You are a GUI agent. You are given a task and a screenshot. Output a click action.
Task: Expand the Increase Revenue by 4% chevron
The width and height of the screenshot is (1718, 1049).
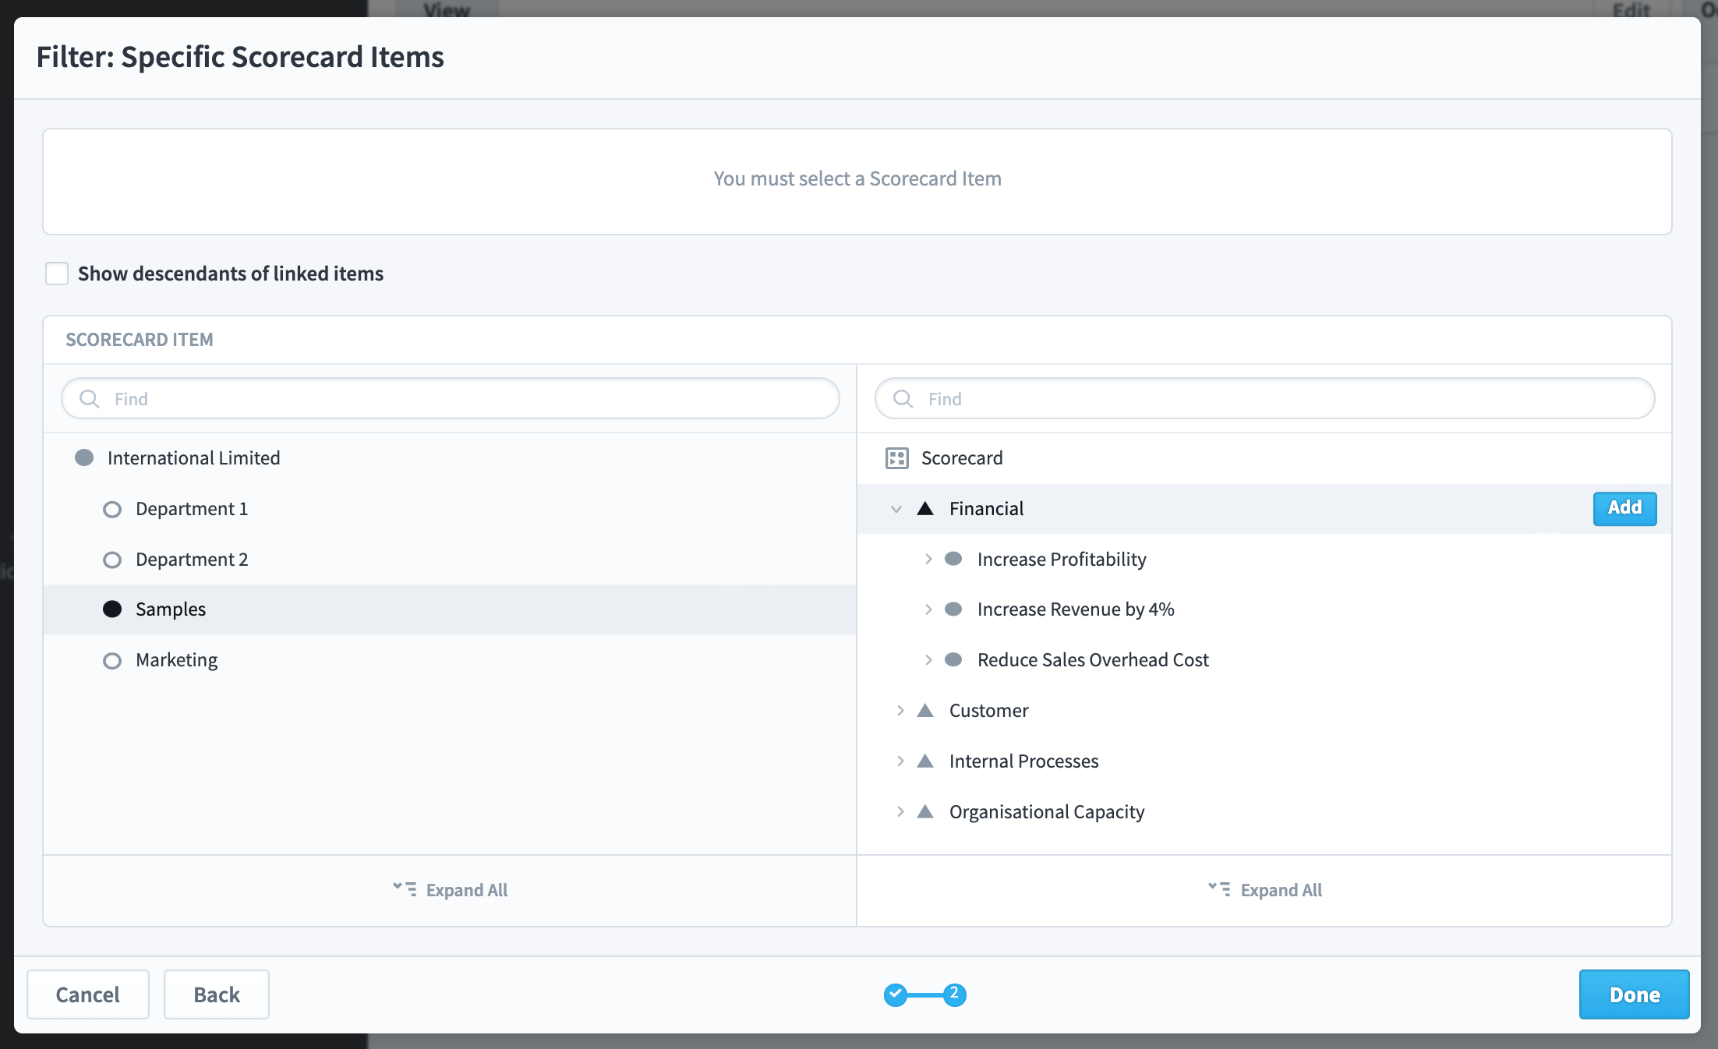pos(928,609)
